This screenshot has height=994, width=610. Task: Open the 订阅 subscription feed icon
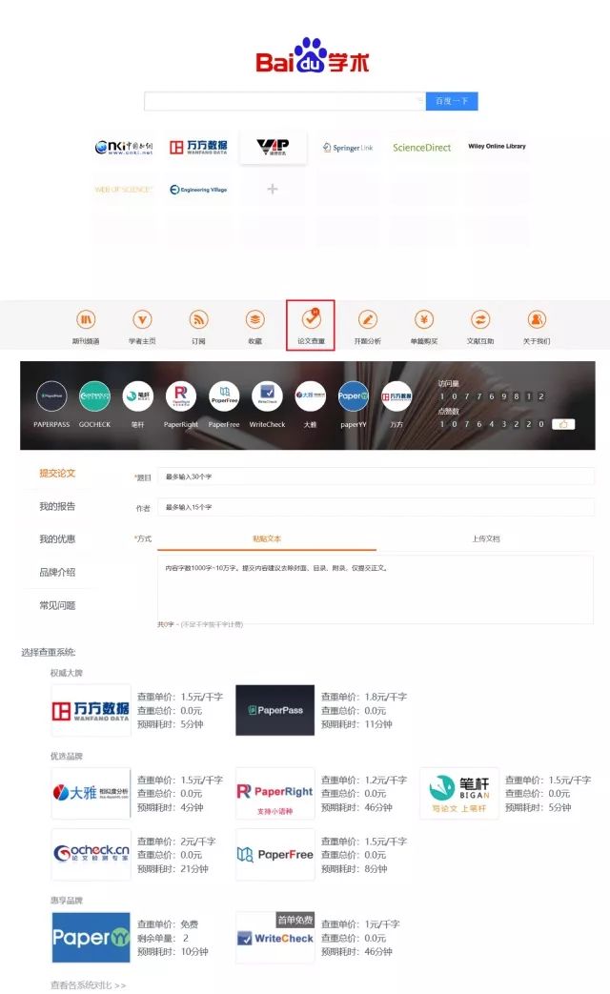(x=198, y=319)
